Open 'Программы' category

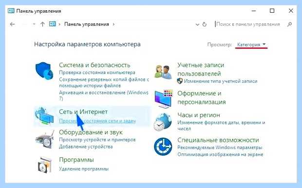(x=76, y=160)
